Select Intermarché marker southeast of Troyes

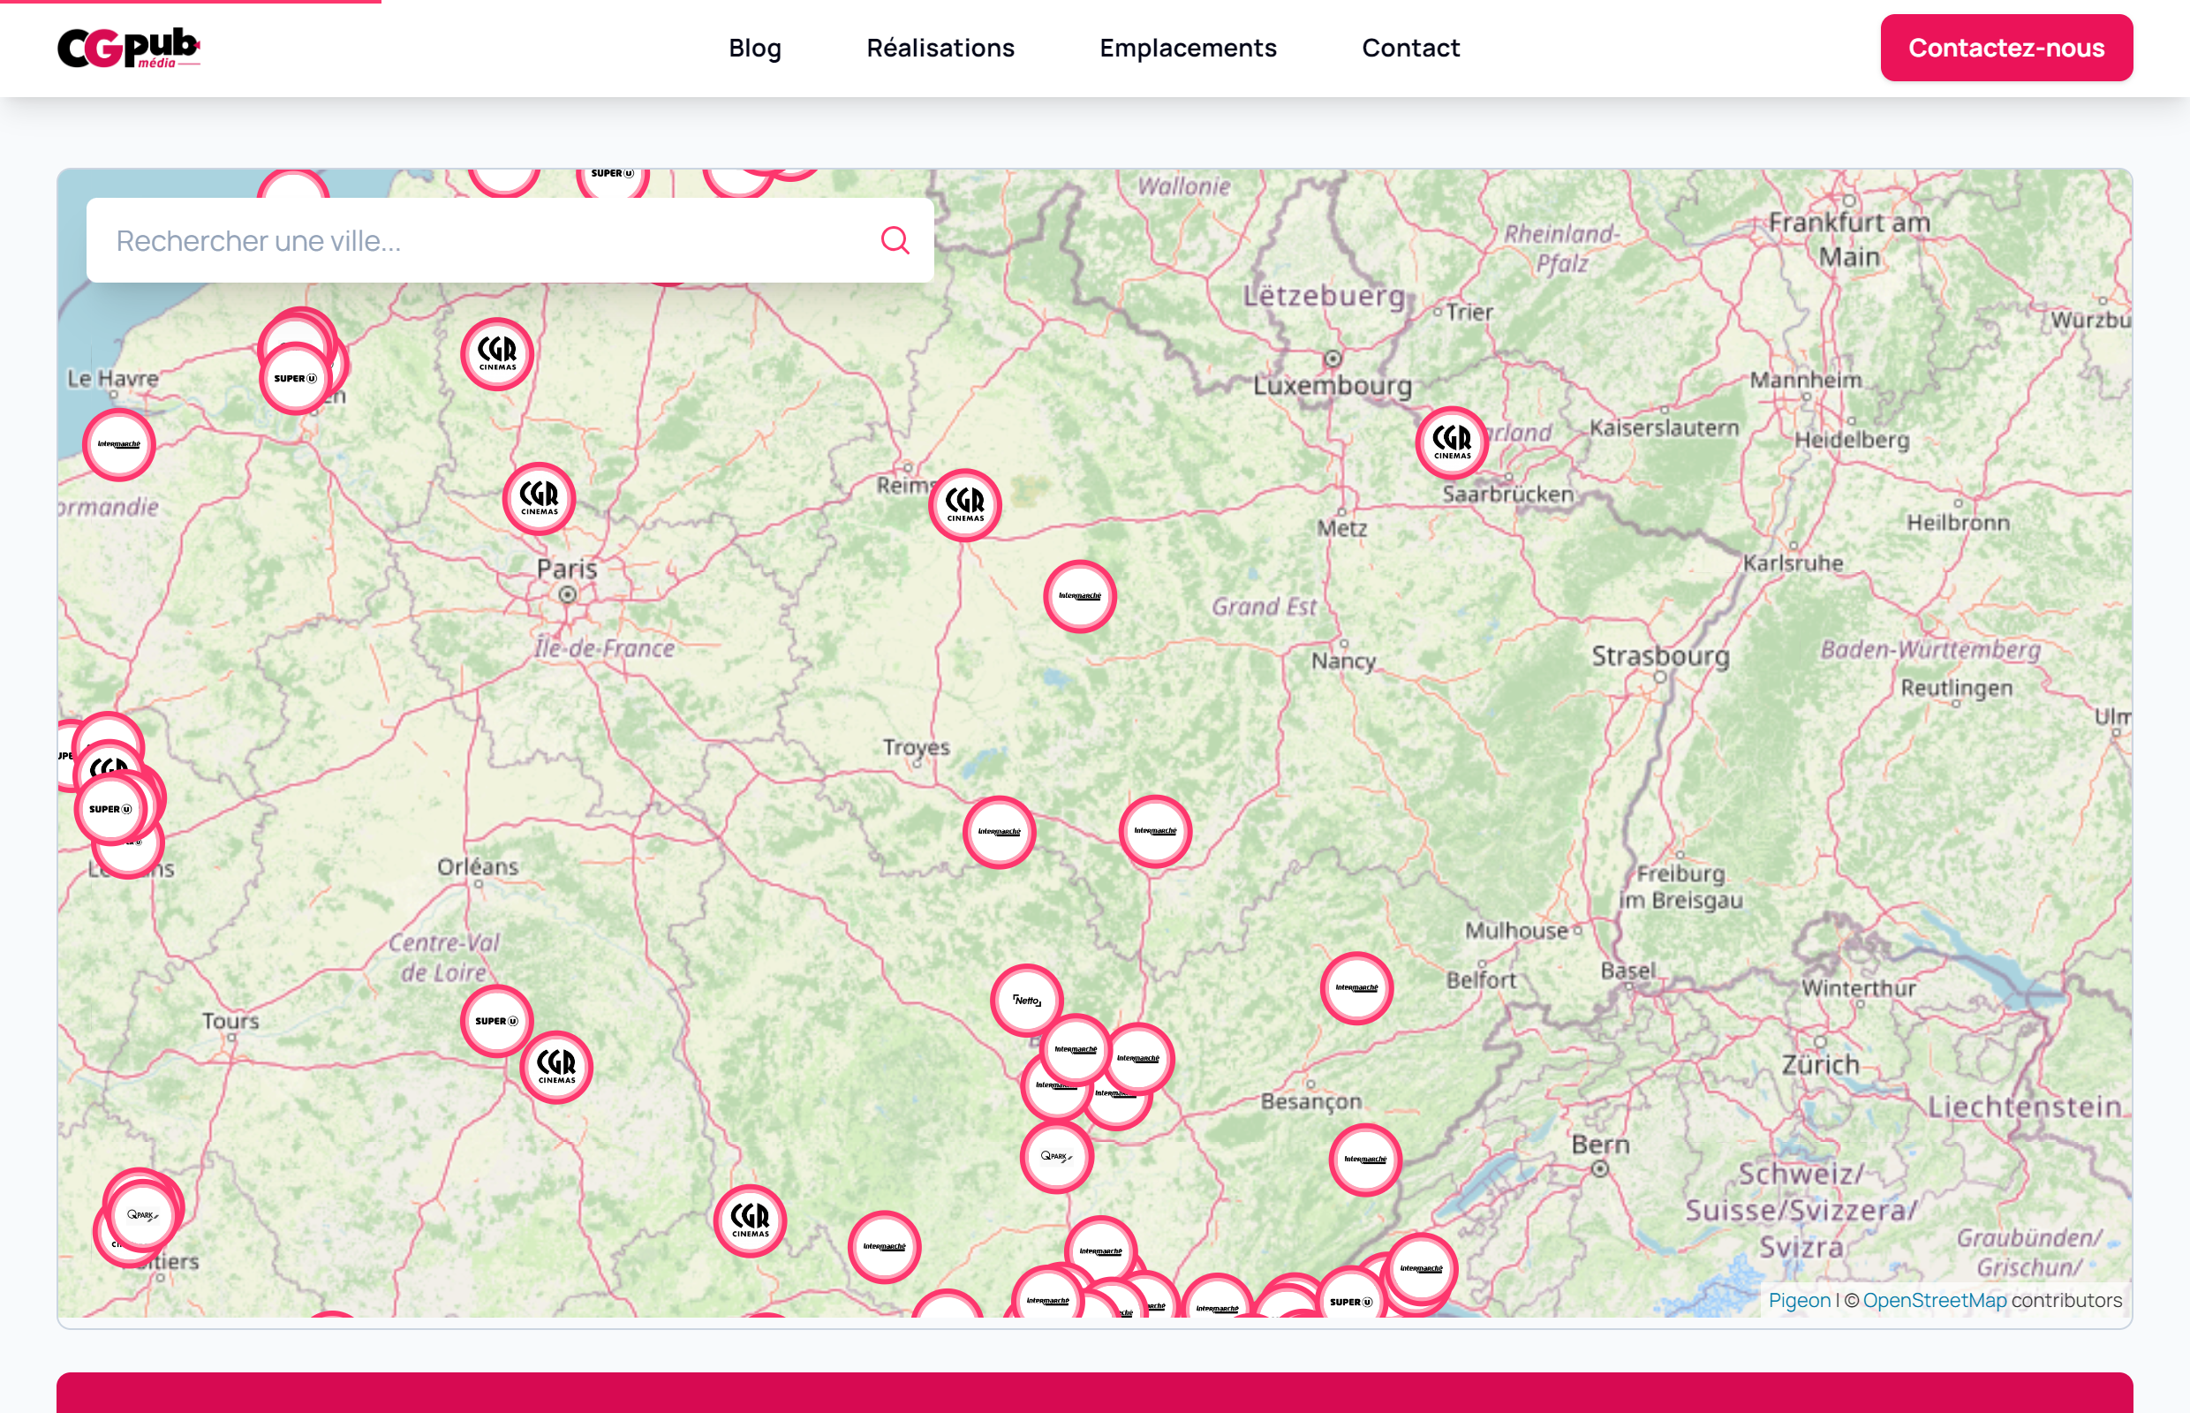(1155, 831)
